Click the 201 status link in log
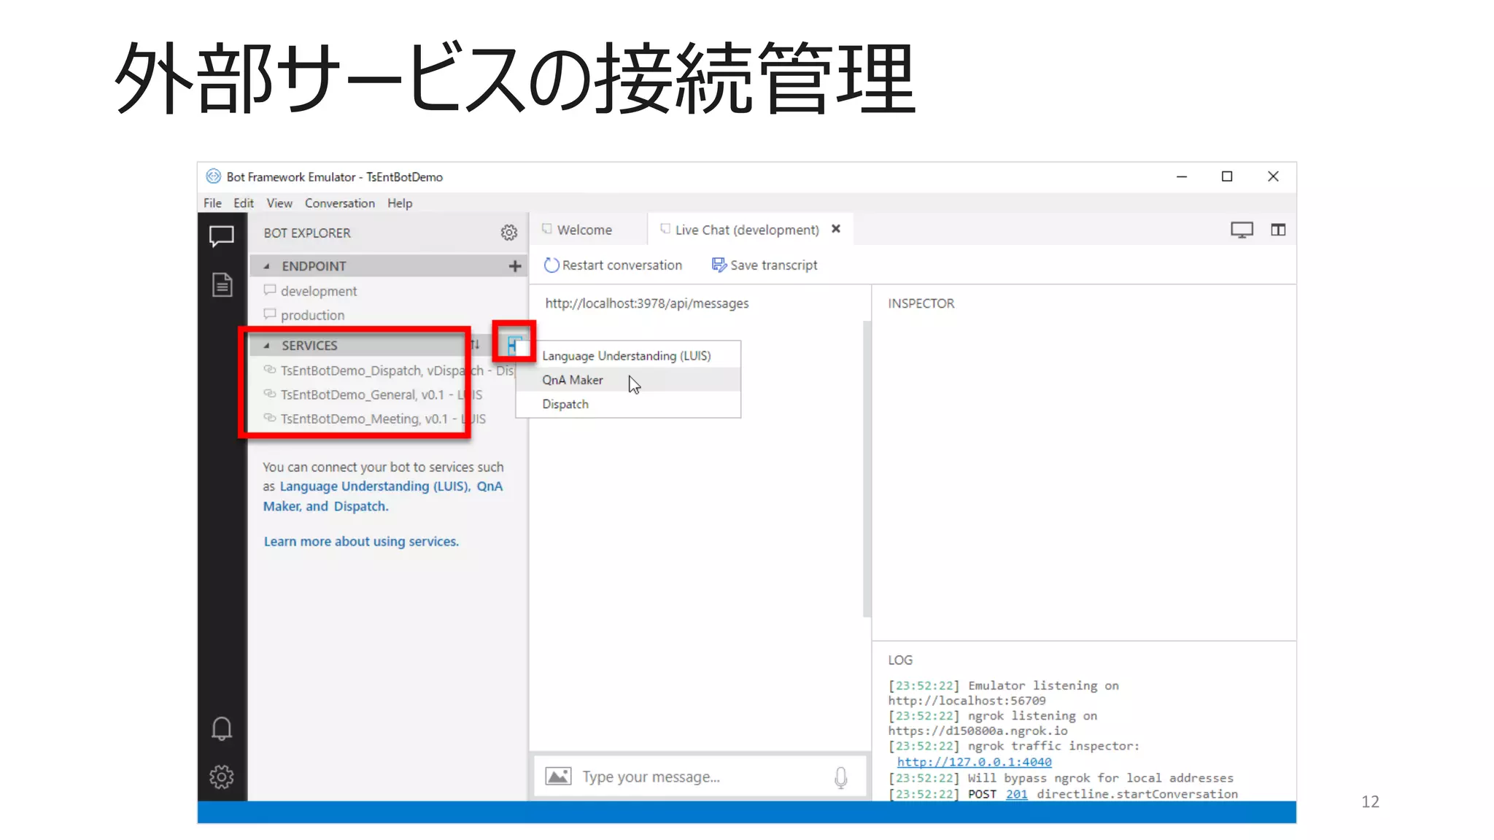 [1016, 794]
